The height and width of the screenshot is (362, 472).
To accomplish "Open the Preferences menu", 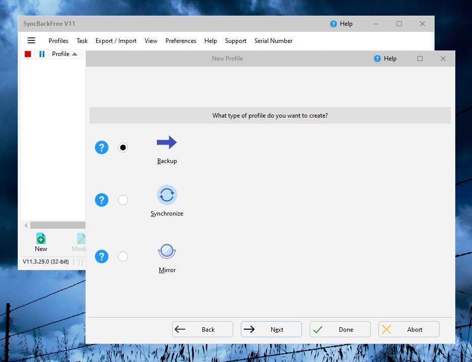I will 181,40.
